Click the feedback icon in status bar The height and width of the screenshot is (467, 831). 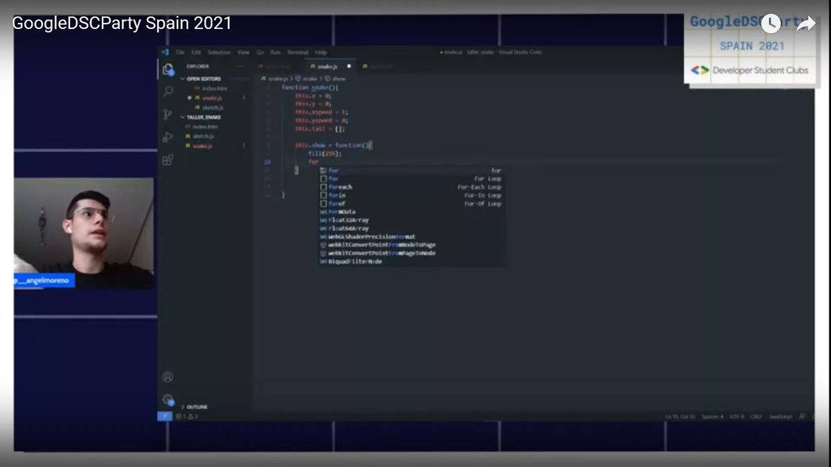802,416
